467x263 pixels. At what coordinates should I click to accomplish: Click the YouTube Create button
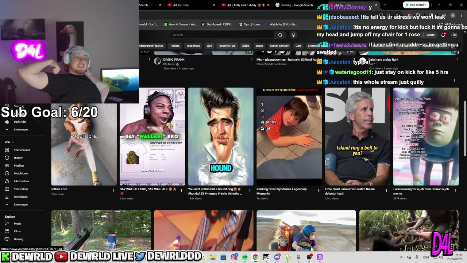pyautogui.click(x=428, y=35)
